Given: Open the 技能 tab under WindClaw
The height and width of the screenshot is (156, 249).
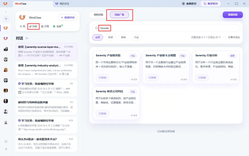Looking at the screenshot, I should [33, 26].
